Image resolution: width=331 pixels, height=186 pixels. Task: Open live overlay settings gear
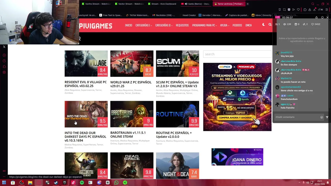click(x=322, y=17)
